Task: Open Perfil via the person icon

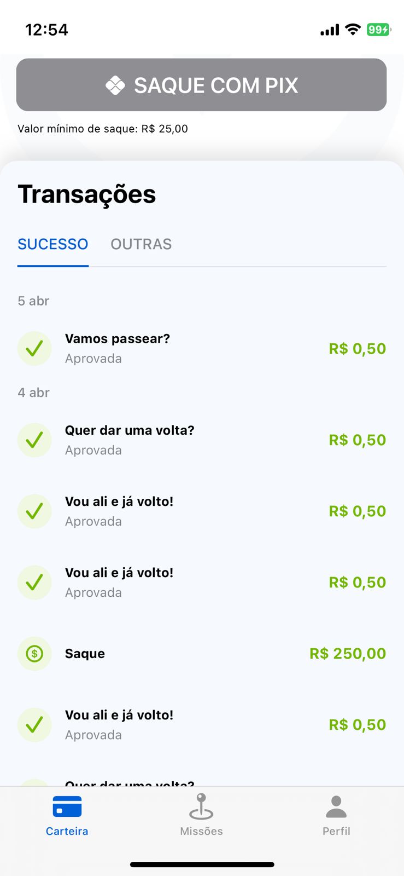Action: [336, 806]
